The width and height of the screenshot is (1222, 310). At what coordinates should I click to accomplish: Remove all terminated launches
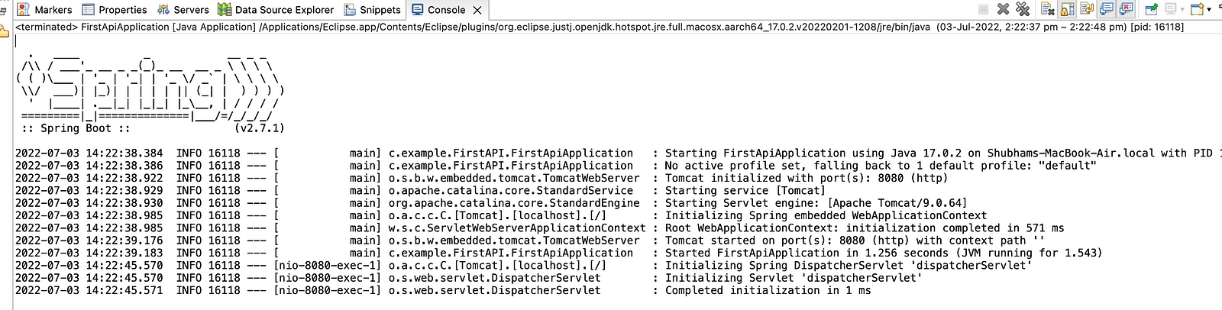pyautogui.click(x=1023, y=9)
